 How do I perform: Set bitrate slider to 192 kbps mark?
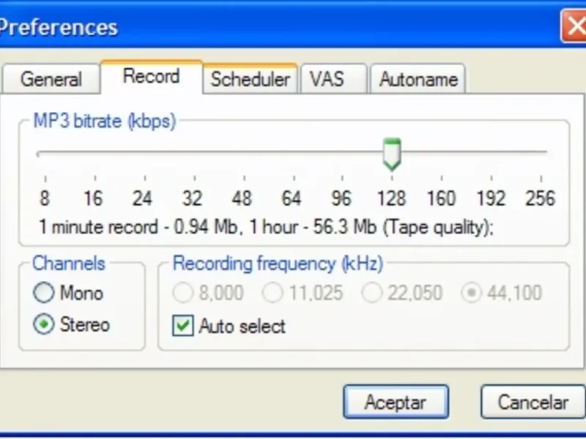(x=492, y=153)
